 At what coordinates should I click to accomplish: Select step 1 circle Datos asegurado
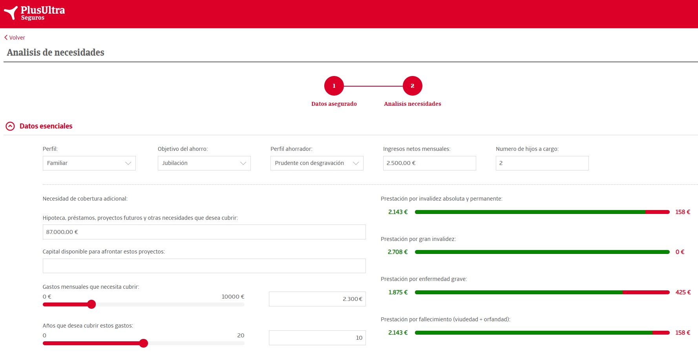coord(334,86)
